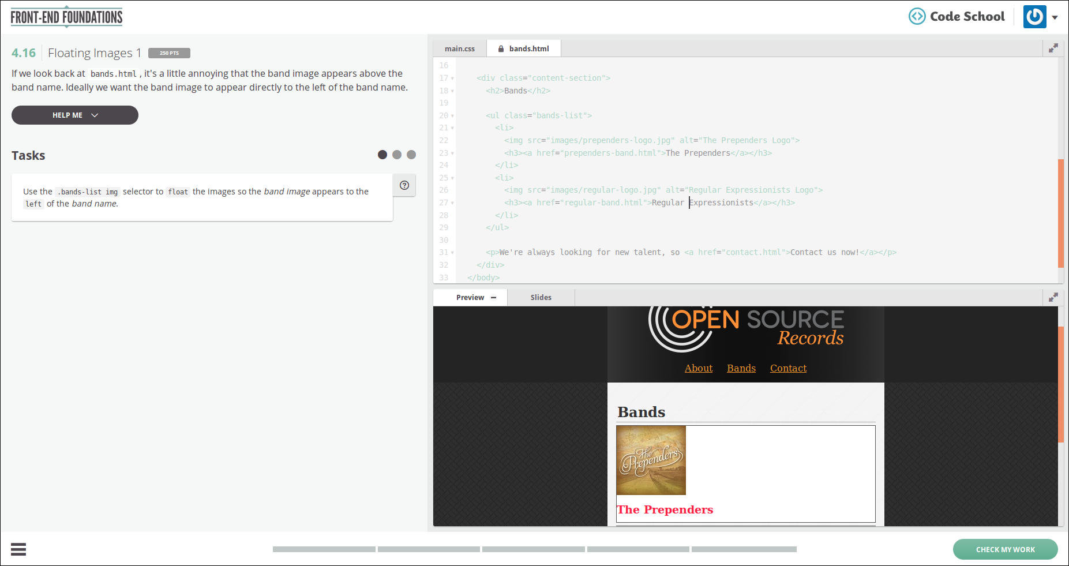This screenshot has width=1069, height=566.
Task: Switch to the main.css tab
Action: point(460,48)
